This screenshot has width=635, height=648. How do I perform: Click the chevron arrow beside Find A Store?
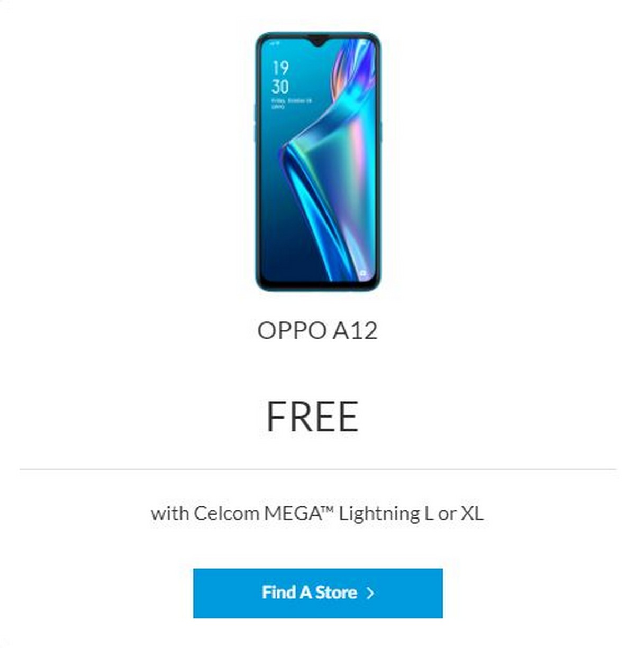(x=370, y=593)
